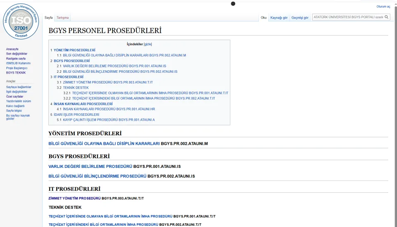This screenshot has height=227, width=397.
Task: Open the Kaynağı gör tab
Action: 279,17
